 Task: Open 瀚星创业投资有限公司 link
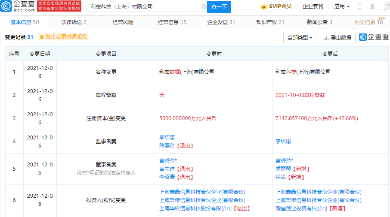click(x=301, y=208)
